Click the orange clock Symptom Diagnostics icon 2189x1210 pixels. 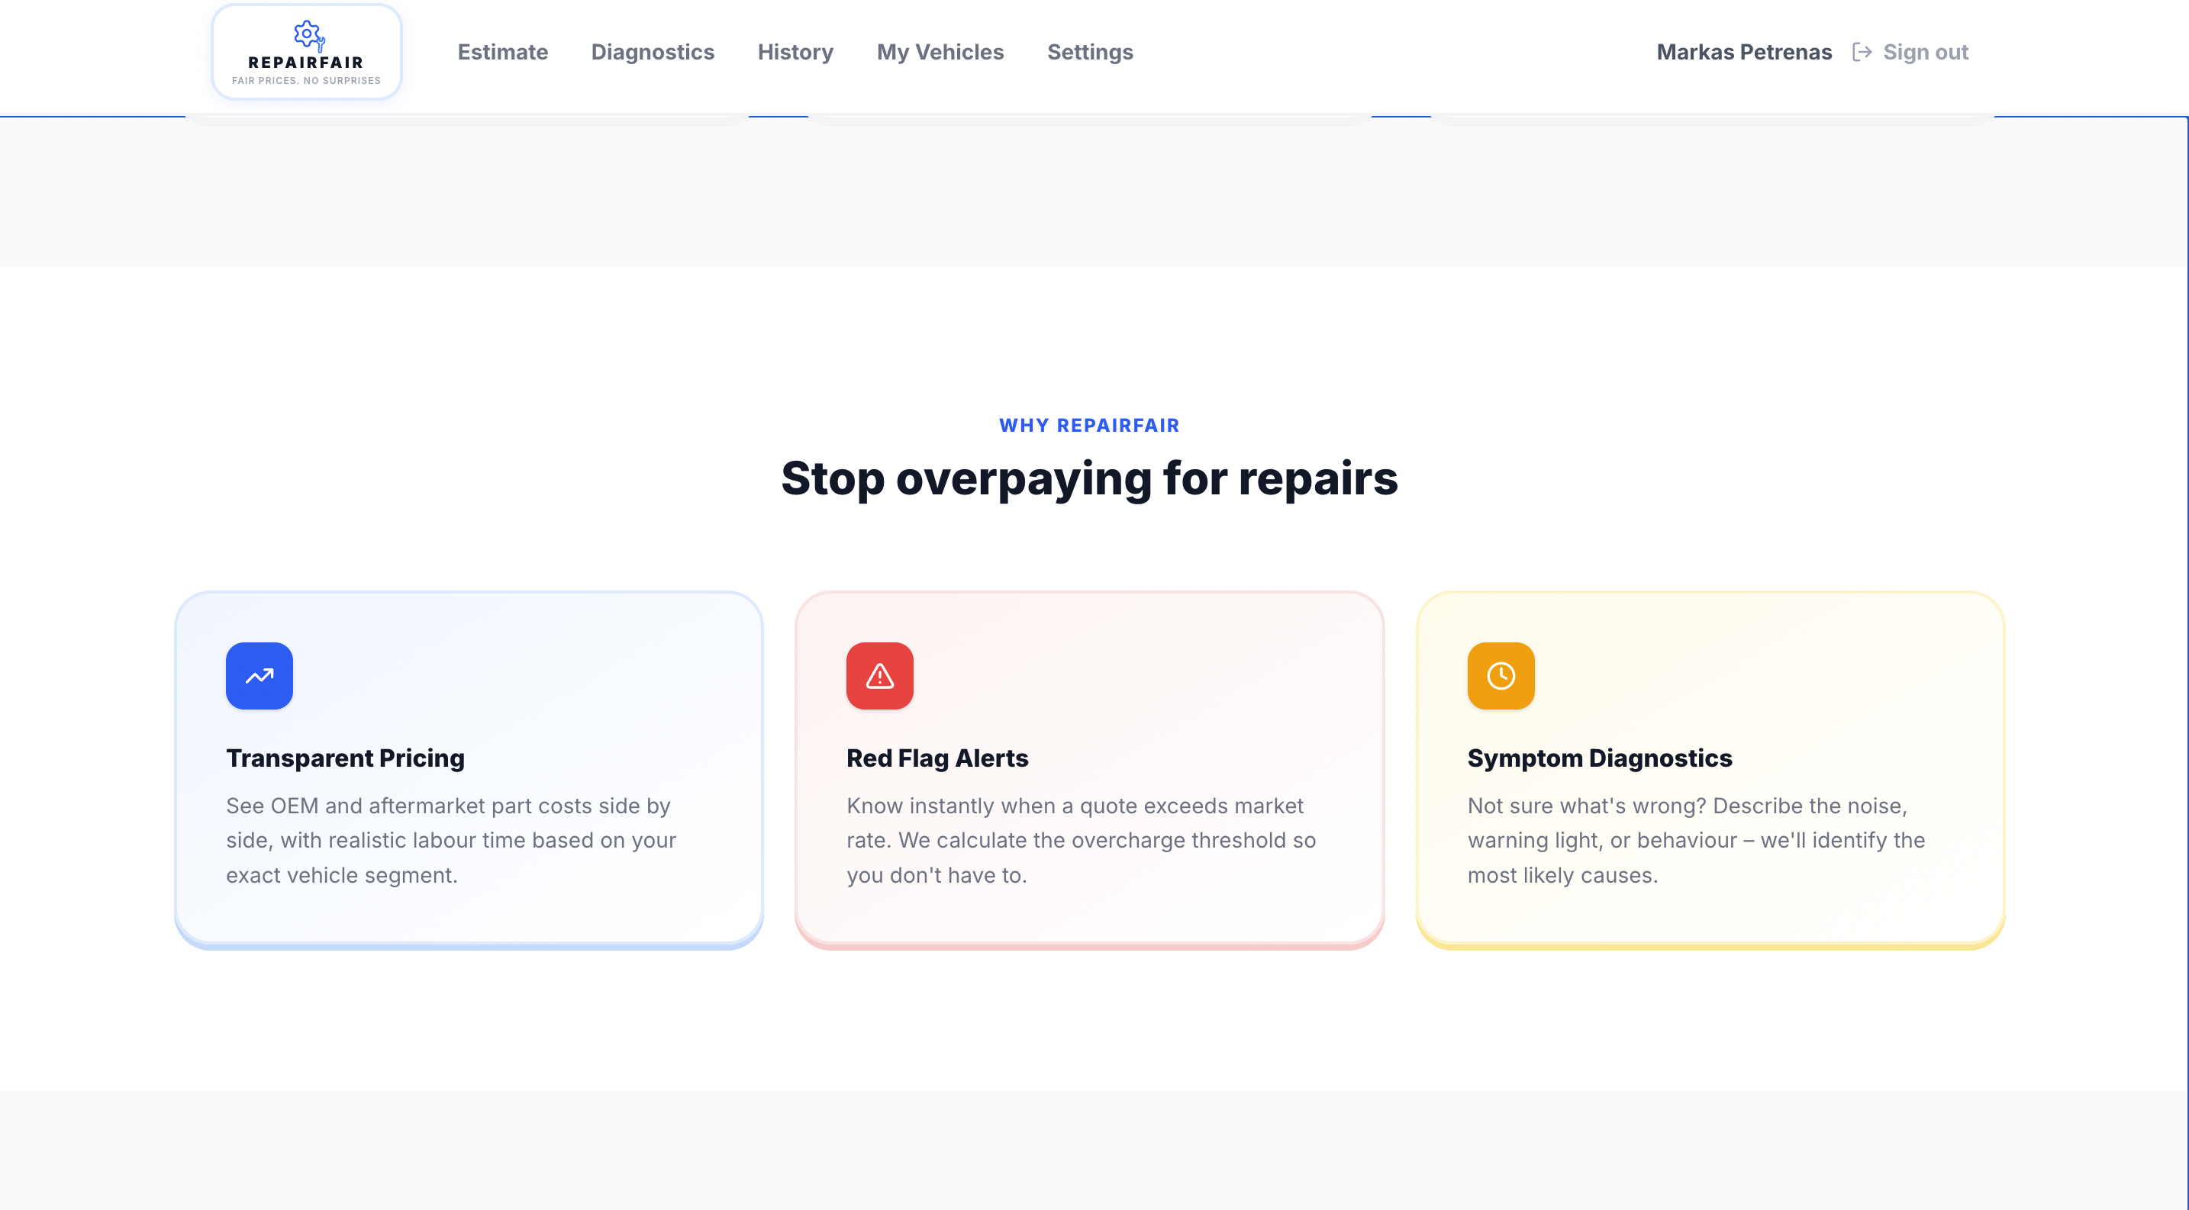[x=1501, y=676]
